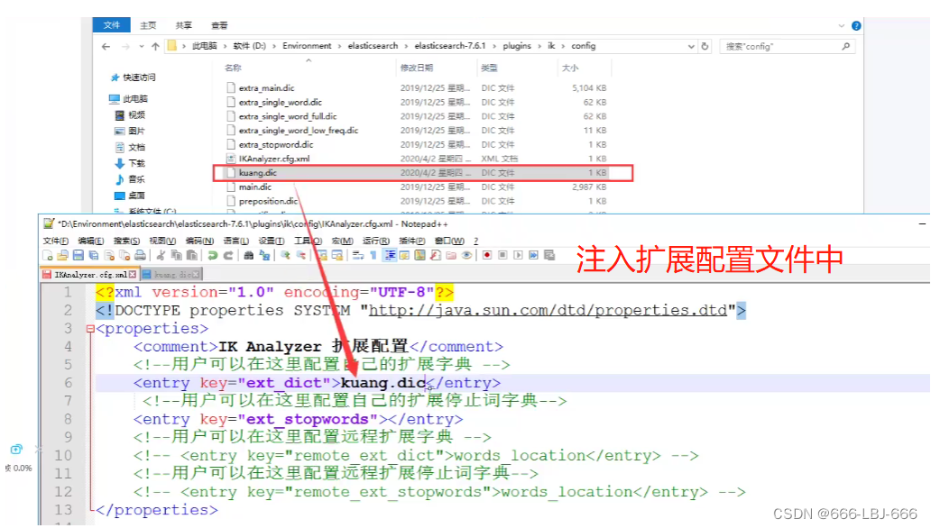
Task: Sort files by 名称 column header
Action: tap(234, 68)
